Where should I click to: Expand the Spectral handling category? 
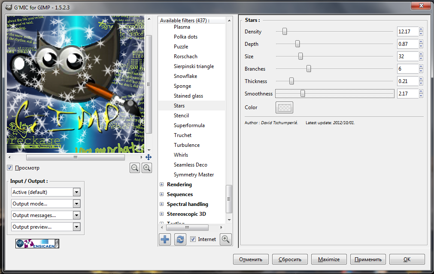point(162,204)
